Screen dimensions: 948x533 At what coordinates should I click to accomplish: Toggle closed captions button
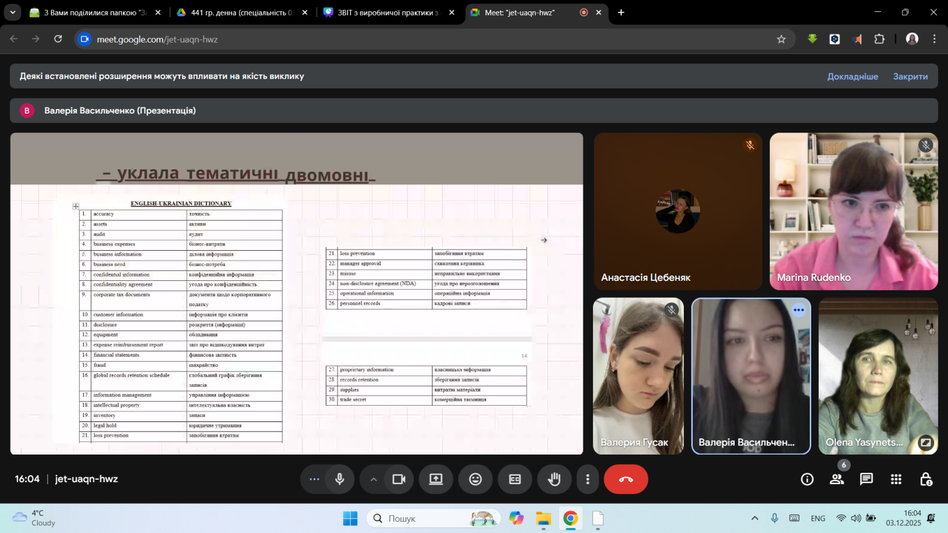(514, 479)
